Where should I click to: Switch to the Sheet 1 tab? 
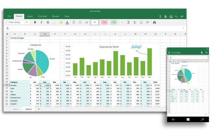[x=16, y=109]
